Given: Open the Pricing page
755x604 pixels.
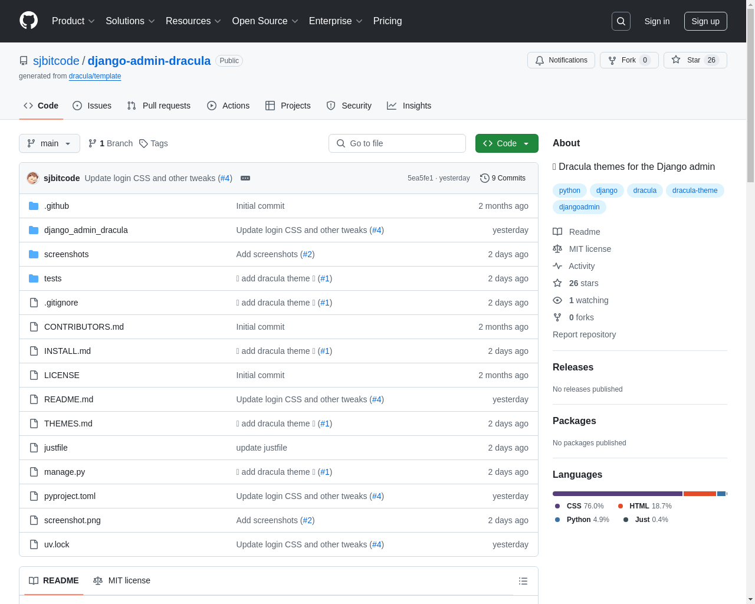Looking at the screenshot, I should coord(388,21).
